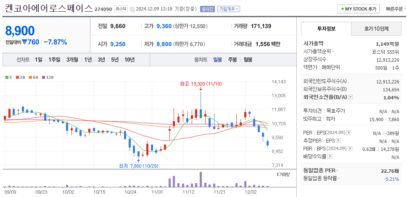This screenshot has height=197, width=407.
Task: Click the 실시간 badge button
Action: (x=207, y=9)
